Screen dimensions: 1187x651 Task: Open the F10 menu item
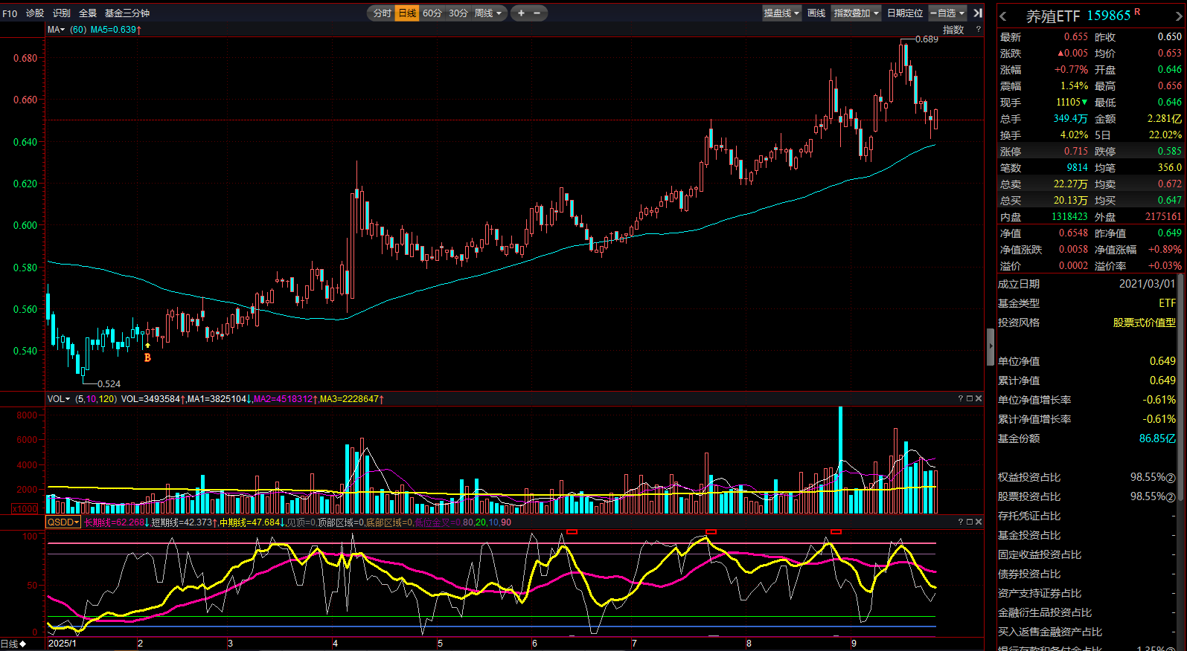coord(10,13)
